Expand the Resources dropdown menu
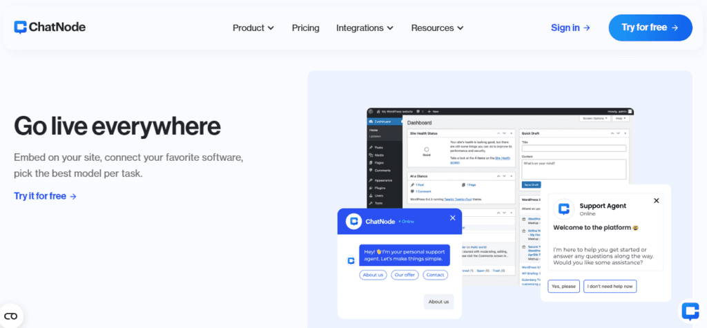Image resolution: width=707 pixels, height=328 pixels. coord(437,28)
